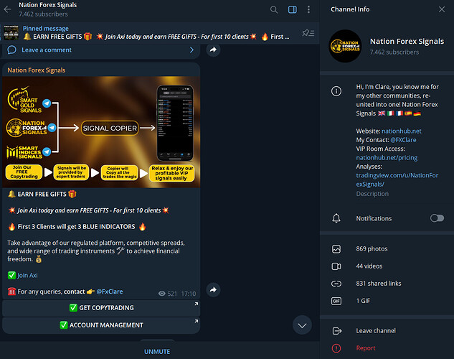Select Report in Channel Info

click(387, 348)
